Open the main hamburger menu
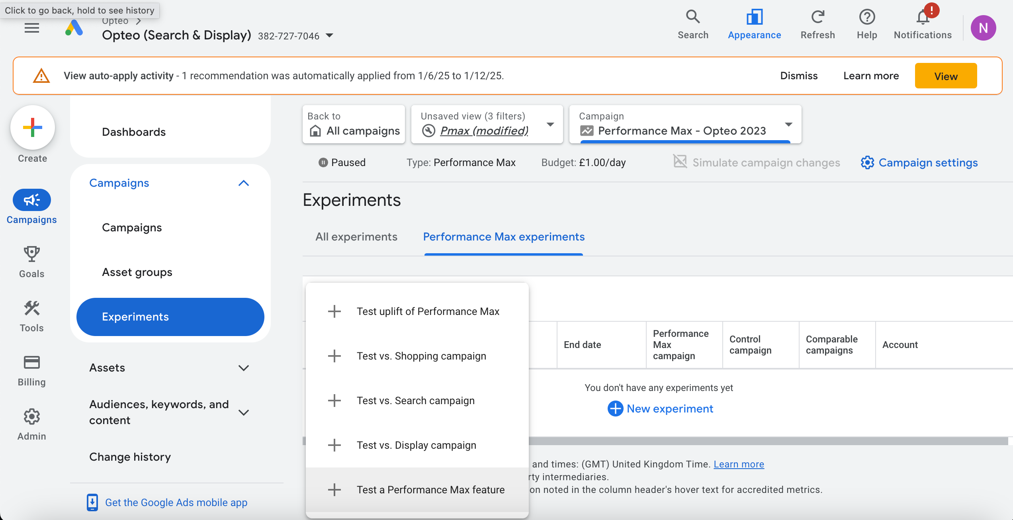 32,28
